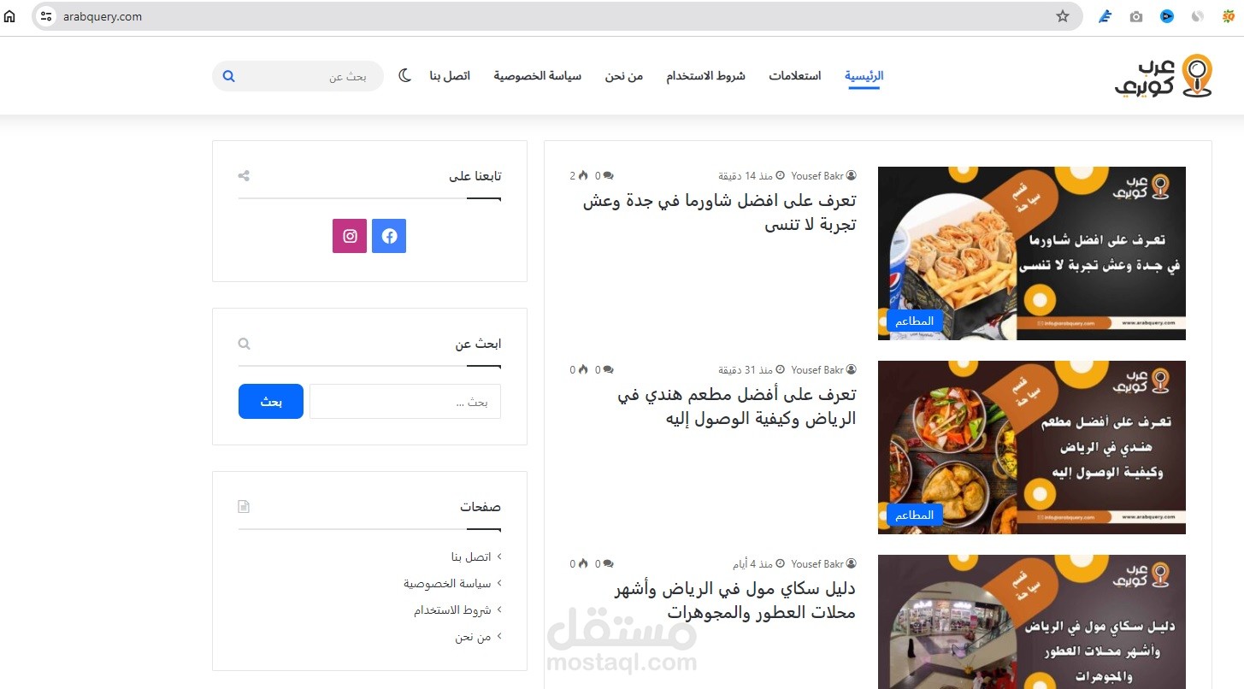Open شروط الاستخدام in top menu

click(705, 76)
